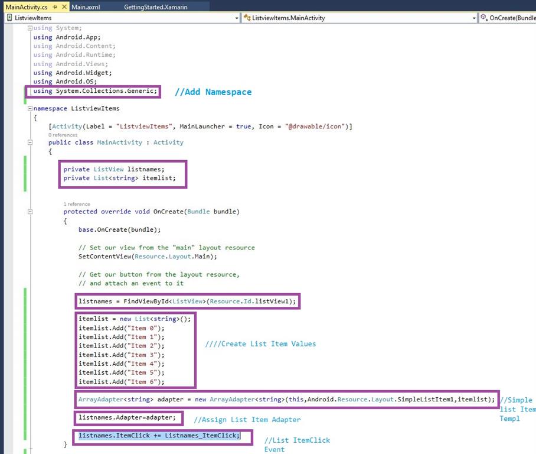This screenshot has height=454, width=536.
Task: Open the "1 reference" CodeLens link
Action: (x=77, y=204)
